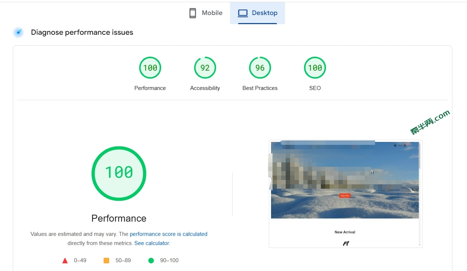Click the SEO label
467x271 pixels.
point(315,88)
